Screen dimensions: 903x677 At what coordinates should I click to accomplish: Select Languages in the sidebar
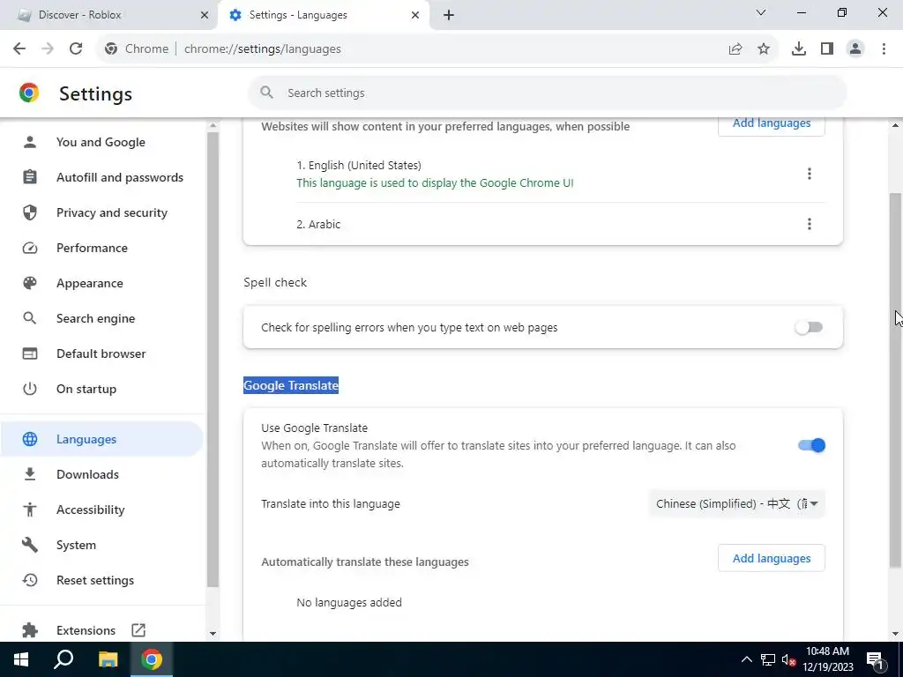click(x=101, y=439)
